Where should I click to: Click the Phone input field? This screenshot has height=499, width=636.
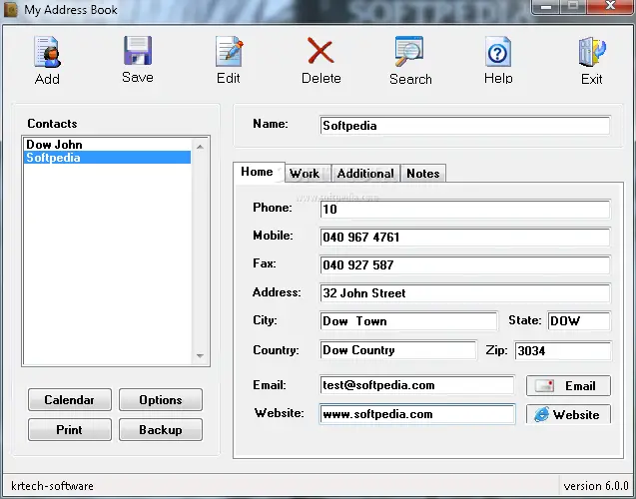[465, 210]
